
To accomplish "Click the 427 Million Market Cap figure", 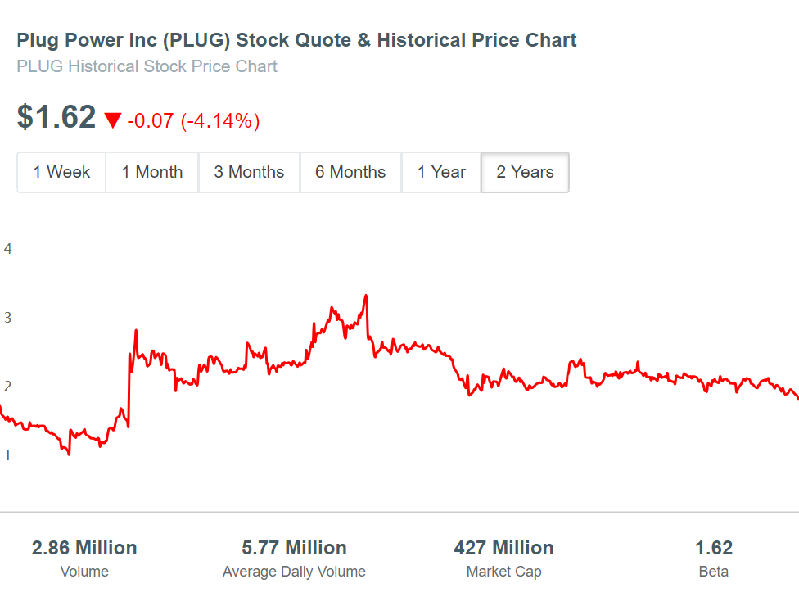I will coord(503,548).
